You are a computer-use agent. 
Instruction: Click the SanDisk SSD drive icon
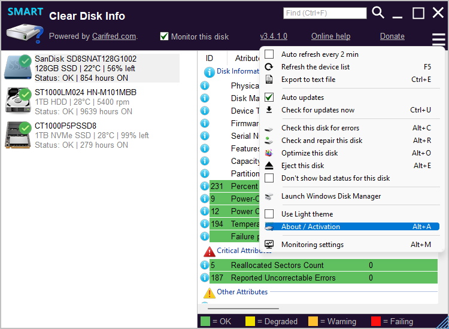coord(18,67)
